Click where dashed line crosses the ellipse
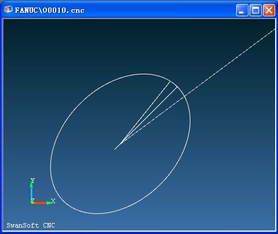Image resolution: width=278 pixels, height=234 pixels. tap(184, 96)
